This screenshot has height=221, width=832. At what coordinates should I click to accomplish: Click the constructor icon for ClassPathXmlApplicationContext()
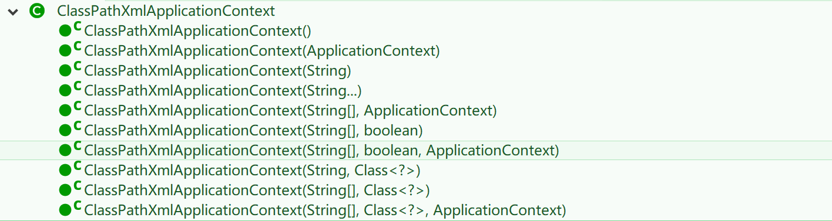(70, 30)
